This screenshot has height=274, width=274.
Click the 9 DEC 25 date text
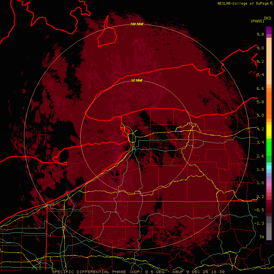pos(198,272)
